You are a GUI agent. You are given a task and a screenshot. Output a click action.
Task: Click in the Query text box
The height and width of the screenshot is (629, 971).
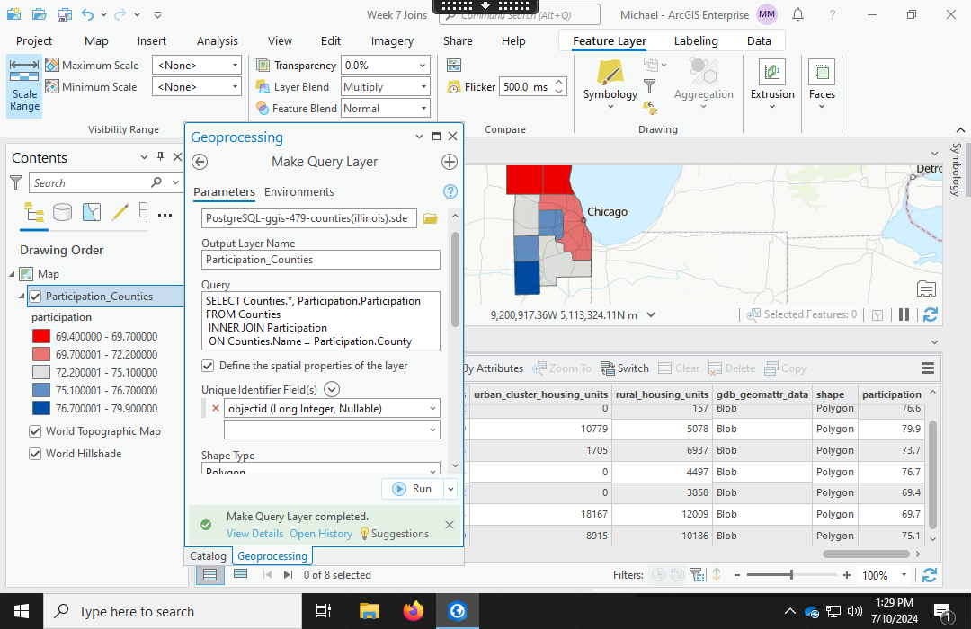coord(321,321)
